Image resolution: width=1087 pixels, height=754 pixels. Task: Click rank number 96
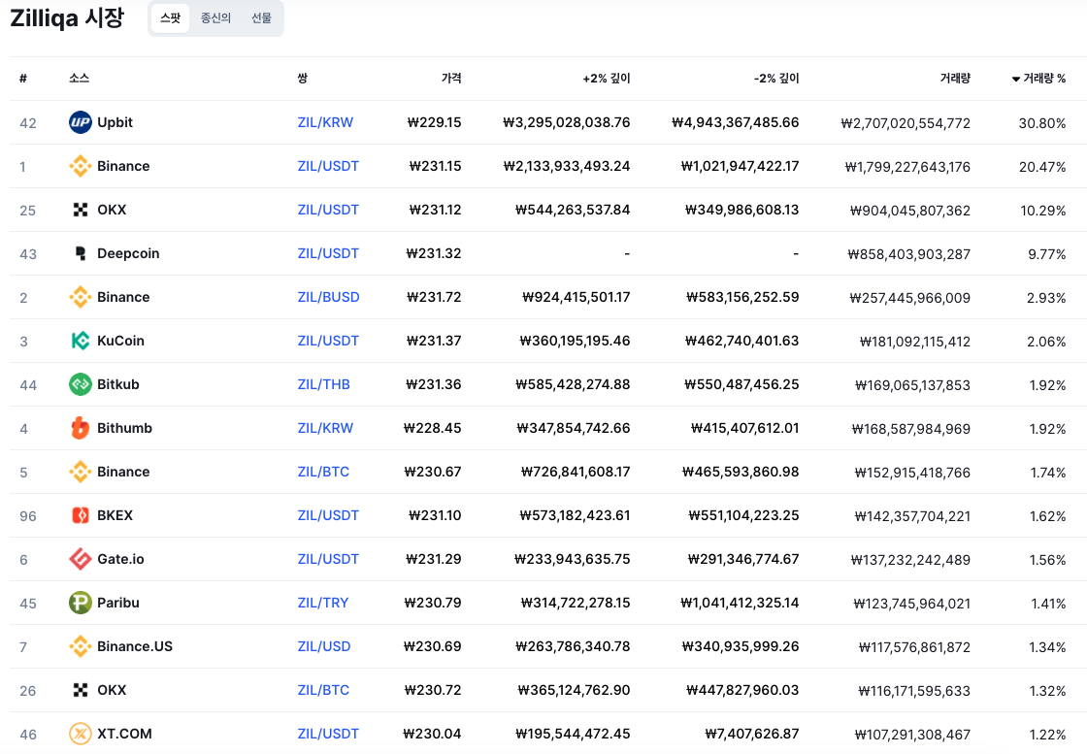click(28, 516)
